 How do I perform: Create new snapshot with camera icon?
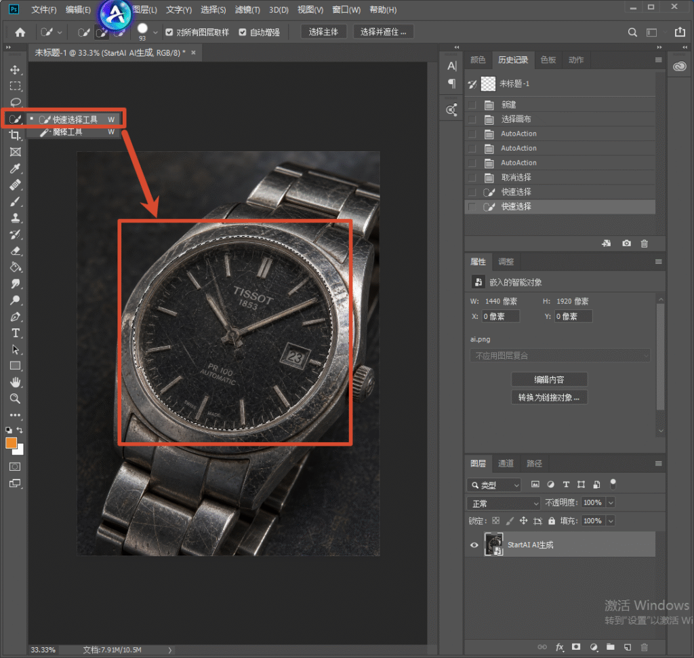626,244
